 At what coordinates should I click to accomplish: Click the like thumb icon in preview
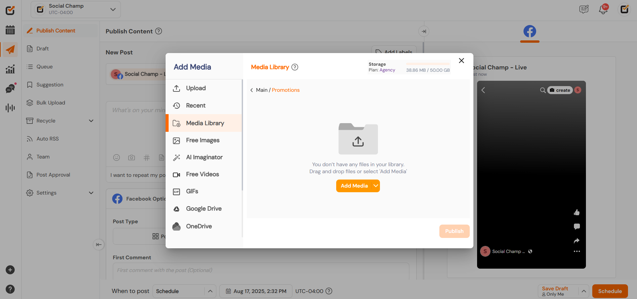point(577,212)
